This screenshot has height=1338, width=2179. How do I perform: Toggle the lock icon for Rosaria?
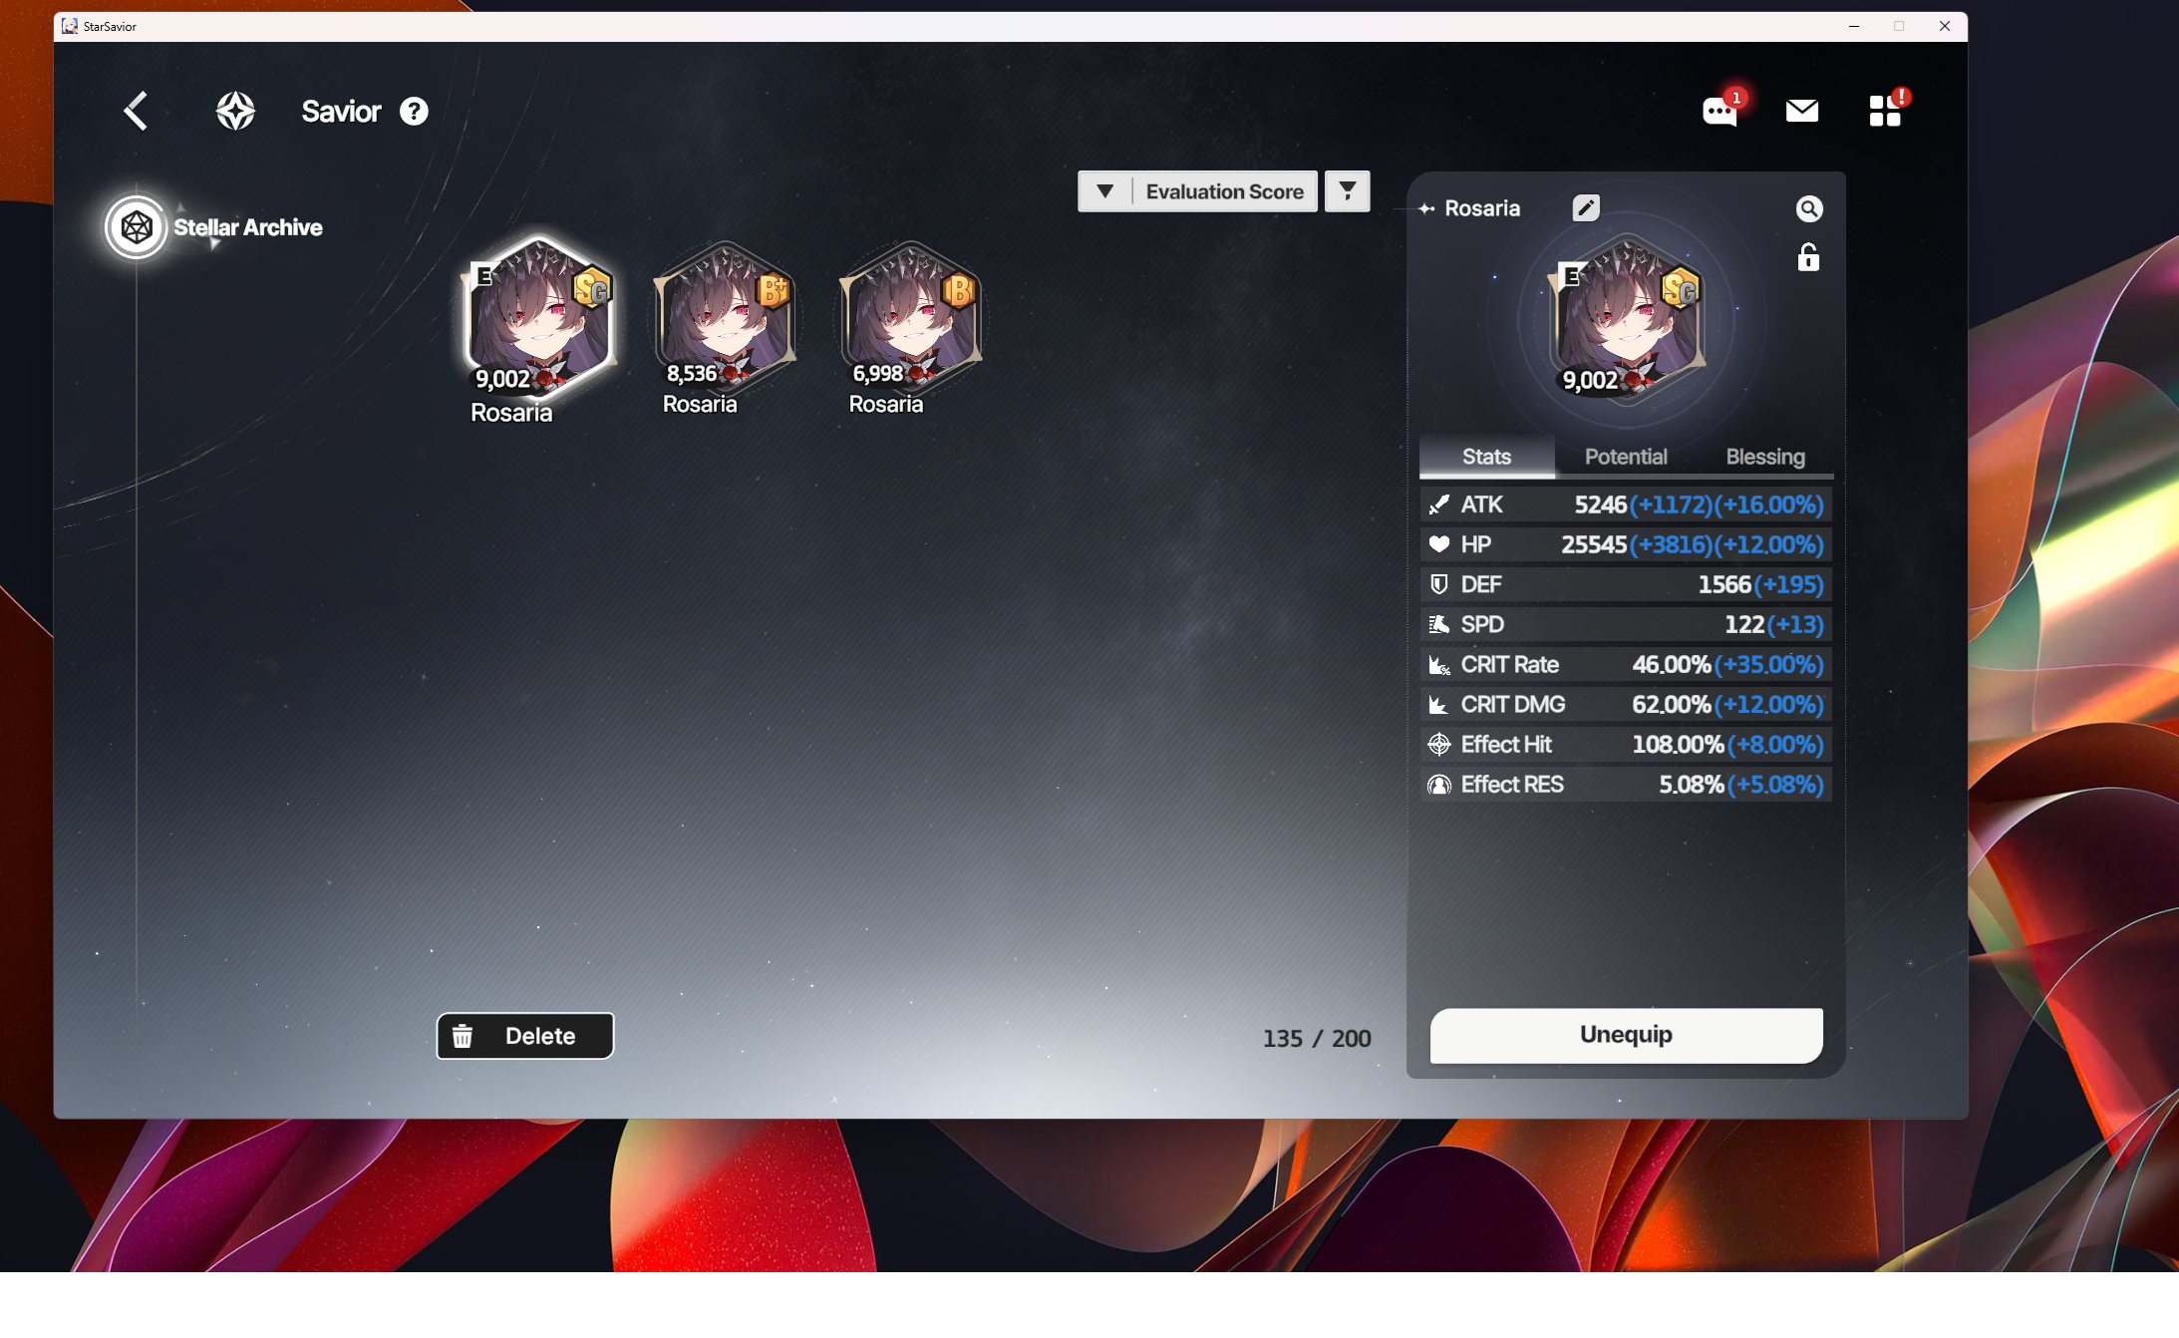click(x=1808, y=258)
